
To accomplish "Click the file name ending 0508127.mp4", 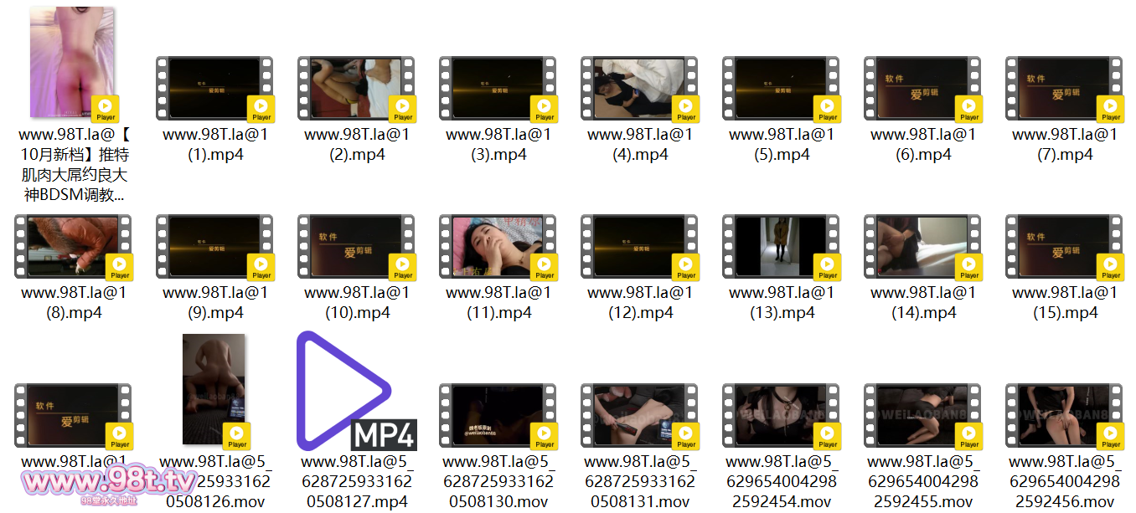I will click(x=356, y=482).
